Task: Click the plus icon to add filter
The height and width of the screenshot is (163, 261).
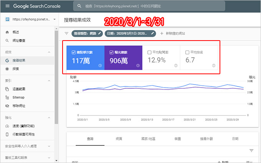Action: tap(162, 33)
